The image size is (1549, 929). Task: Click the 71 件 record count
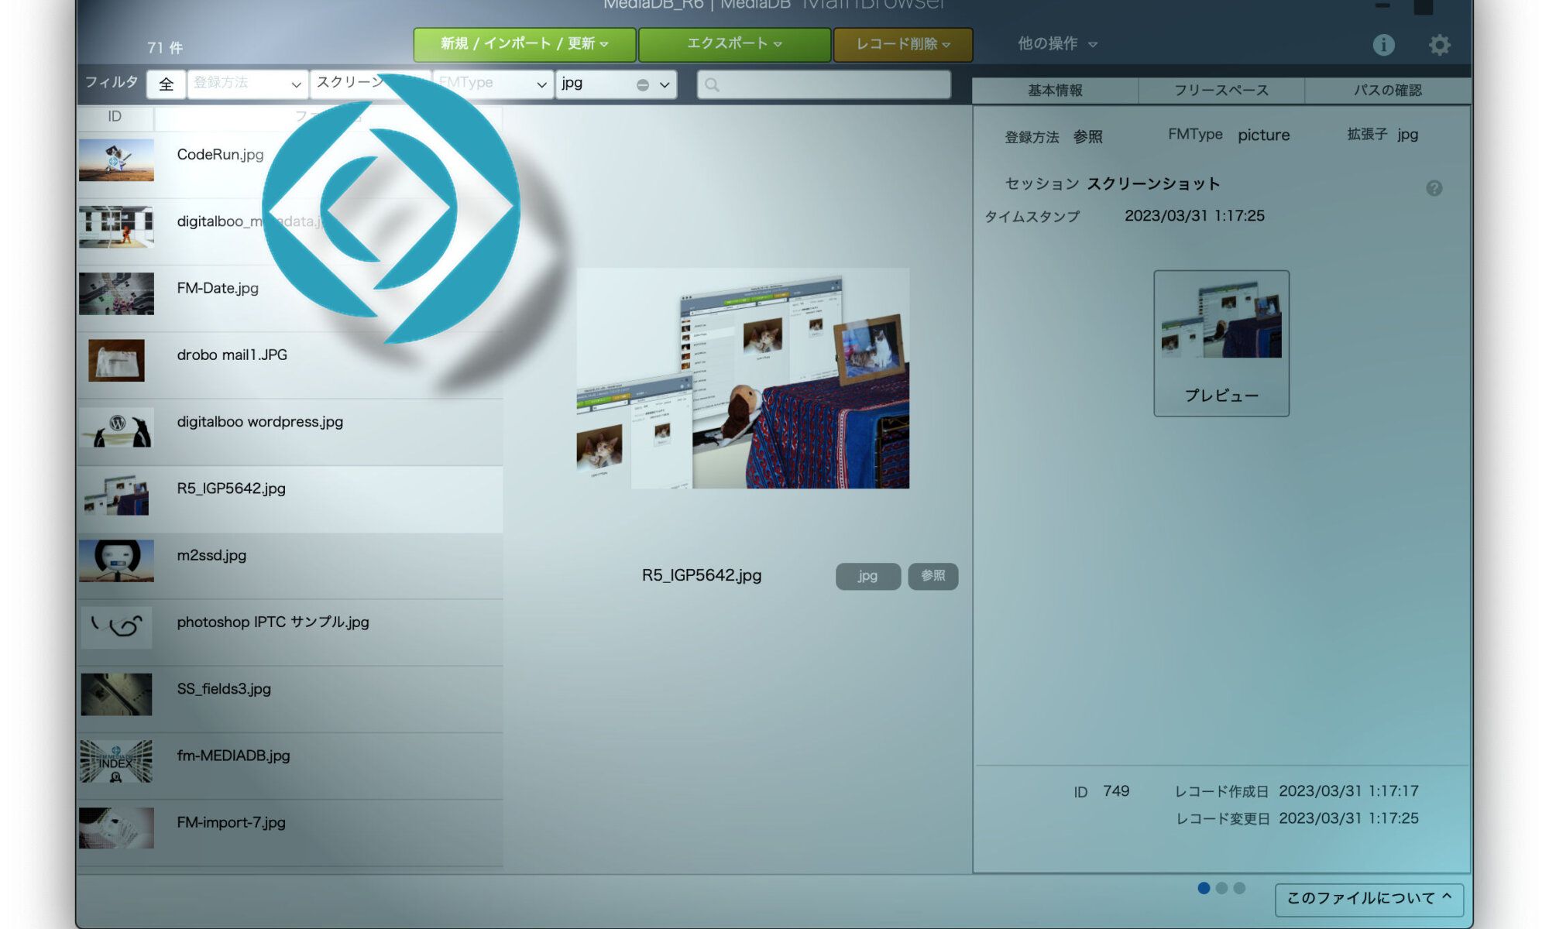[165, 48]
